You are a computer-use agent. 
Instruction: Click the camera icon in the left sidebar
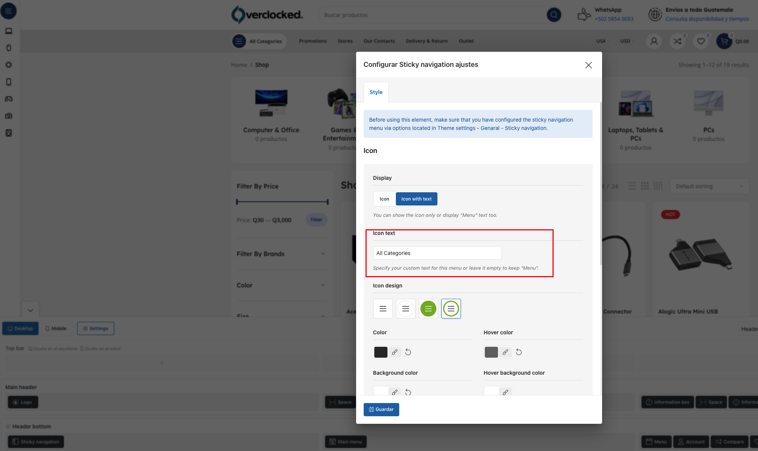click(x=9, y=116)
